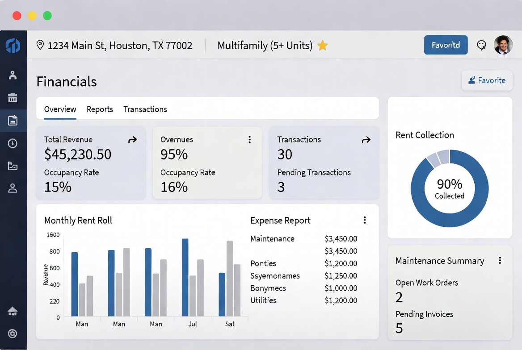Click the home building icon near the sidebar bottom
This screenshot has height=350, width=522.
(x=13, y=311)
